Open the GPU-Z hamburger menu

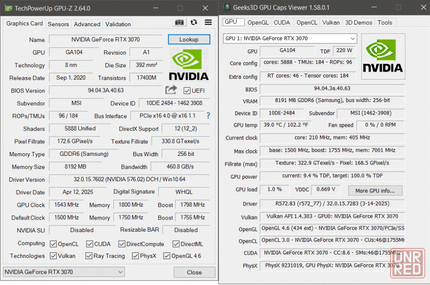(208, 22)
